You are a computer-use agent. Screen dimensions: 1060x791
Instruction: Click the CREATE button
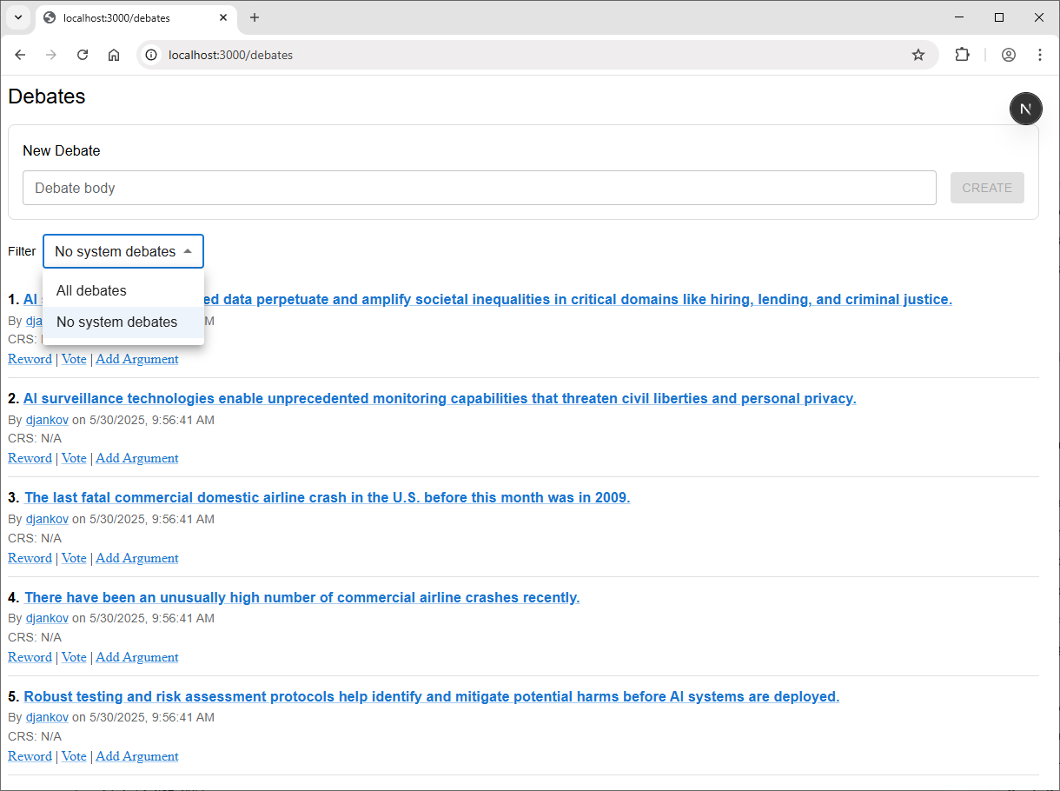[987, 188]
